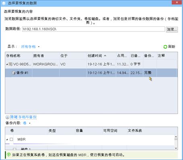Sort by 位于 column header
This screenshot has height=160, width=183.
[73, 56]
